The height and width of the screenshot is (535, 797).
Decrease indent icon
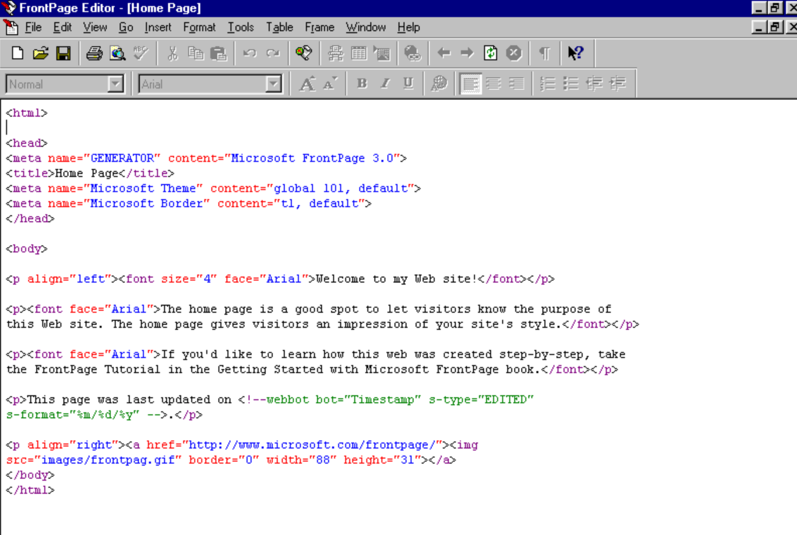point(594,83)
